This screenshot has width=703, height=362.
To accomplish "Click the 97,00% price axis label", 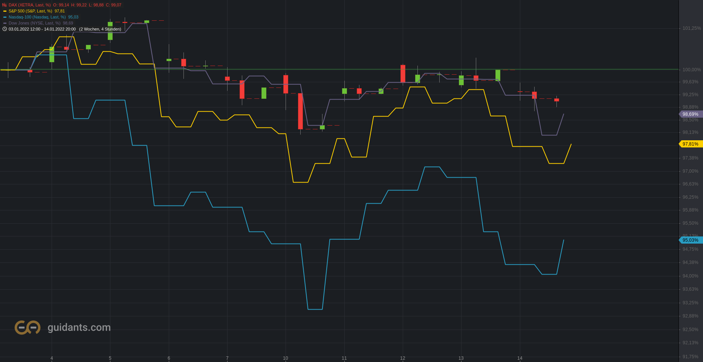I will (691, 171).
